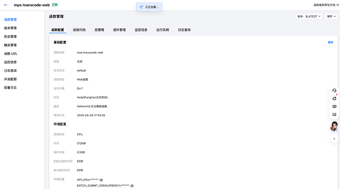Click the runtime value Go 1
The height and width of the screenshot is (189, 340).
[80, 88]
